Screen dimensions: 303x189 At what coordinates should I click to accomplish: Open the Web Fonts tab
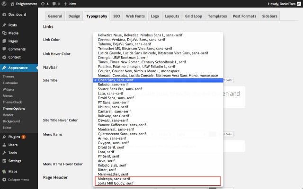(x=135, y=16)
